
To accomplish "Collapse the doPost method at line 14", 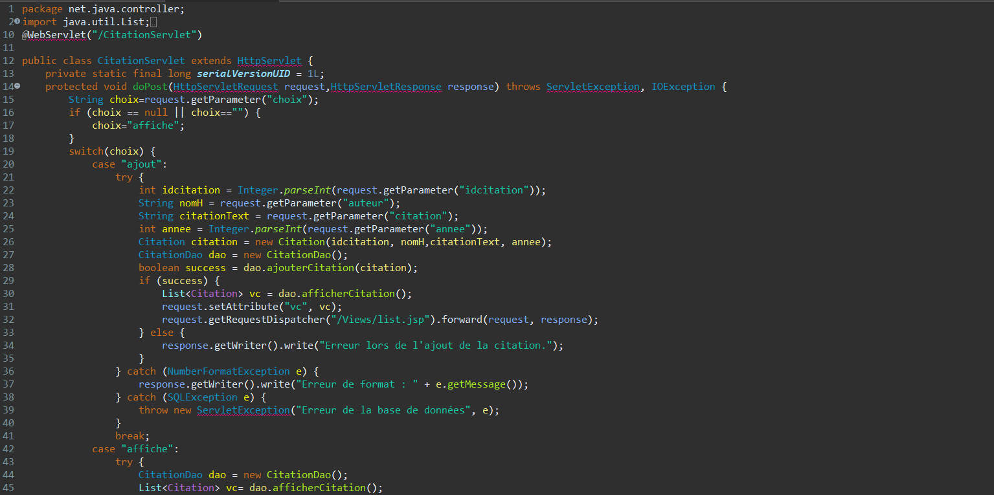I will click(x=17, y=87).
